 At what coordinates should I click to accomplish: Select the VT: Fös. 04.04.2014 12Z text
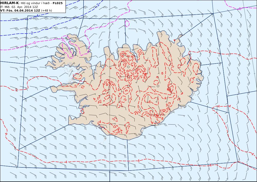[x=20, y=11]
